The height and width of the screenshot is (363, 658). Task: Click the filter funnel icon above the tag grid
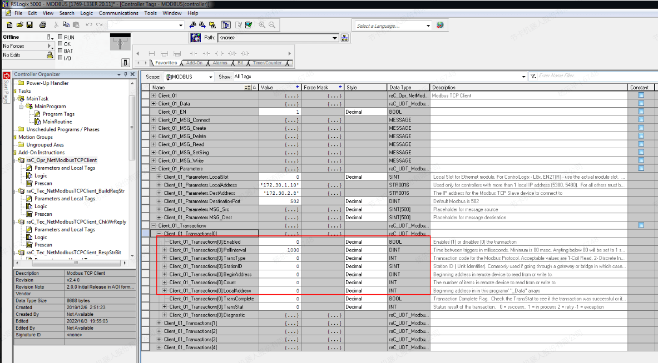pyautogui.click(x=532, y=77)
